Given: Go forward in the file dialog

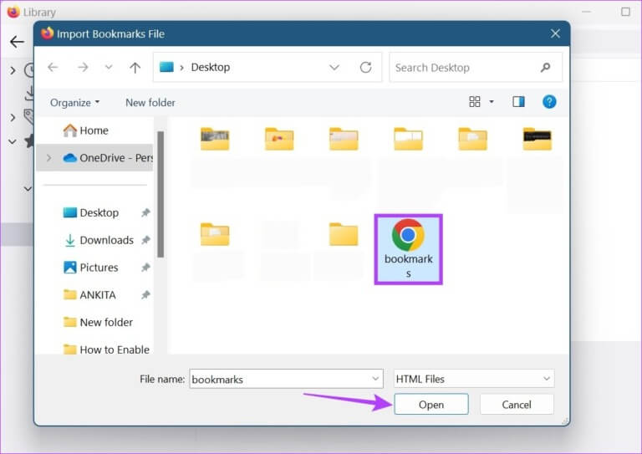Looking at the screenshot, I should 83,67.
